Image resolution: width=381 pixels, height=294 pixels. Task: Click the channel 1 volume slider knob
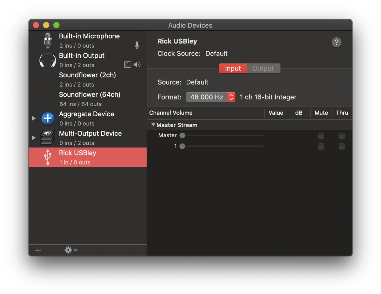tap(182, 147)
